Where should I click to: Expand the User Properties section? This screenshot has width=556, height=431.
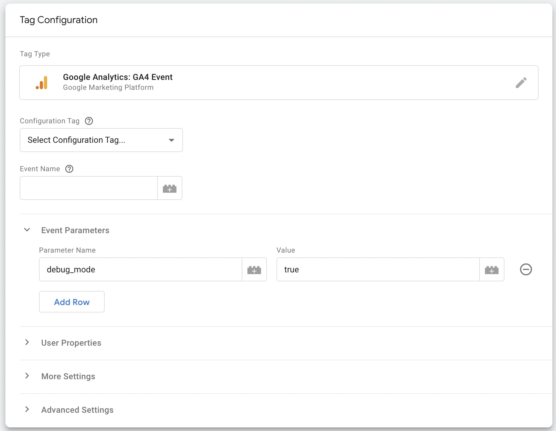[27, 342]
